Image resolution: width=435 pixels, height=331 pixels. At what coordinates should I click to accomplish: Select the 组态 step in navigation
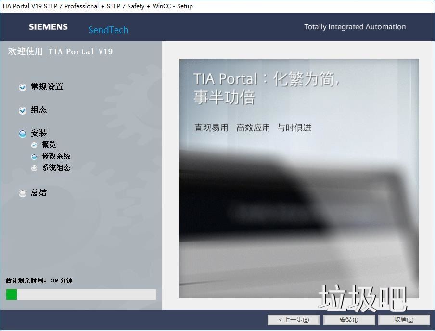[38, 110]
